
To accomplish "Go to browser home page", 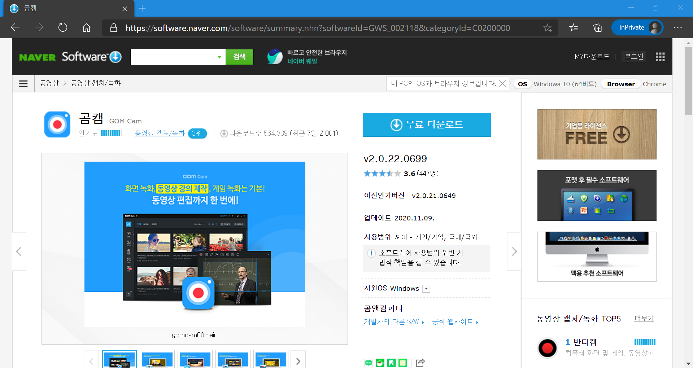I will [87, 27].
